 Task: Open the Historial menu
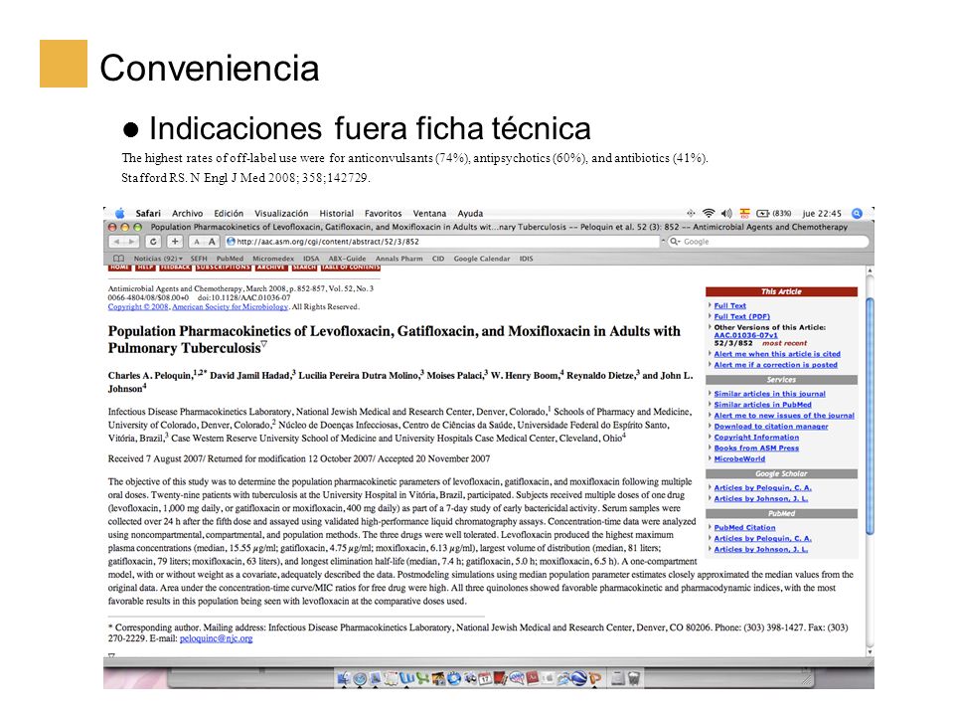(x=337, y=214)
